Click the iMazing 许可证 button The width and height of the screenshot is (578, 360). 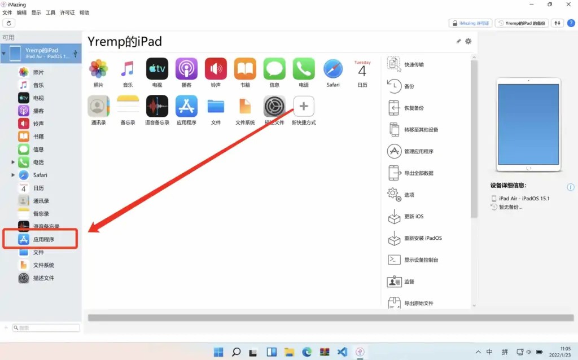[x=470, y=23]
